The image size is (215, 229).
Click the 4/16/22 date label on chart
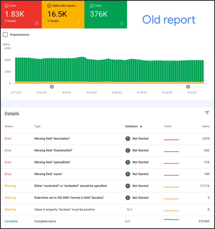pos(92,93)
